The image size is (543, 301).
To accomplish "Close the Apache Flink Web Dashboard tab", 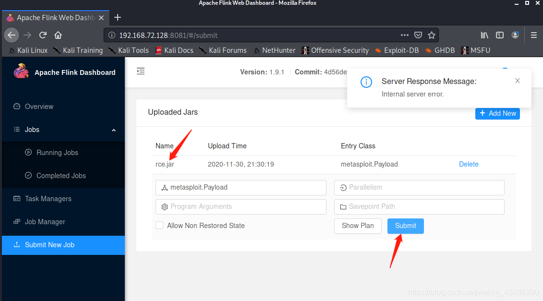I will pyautogui.click(x=101, y=18).
